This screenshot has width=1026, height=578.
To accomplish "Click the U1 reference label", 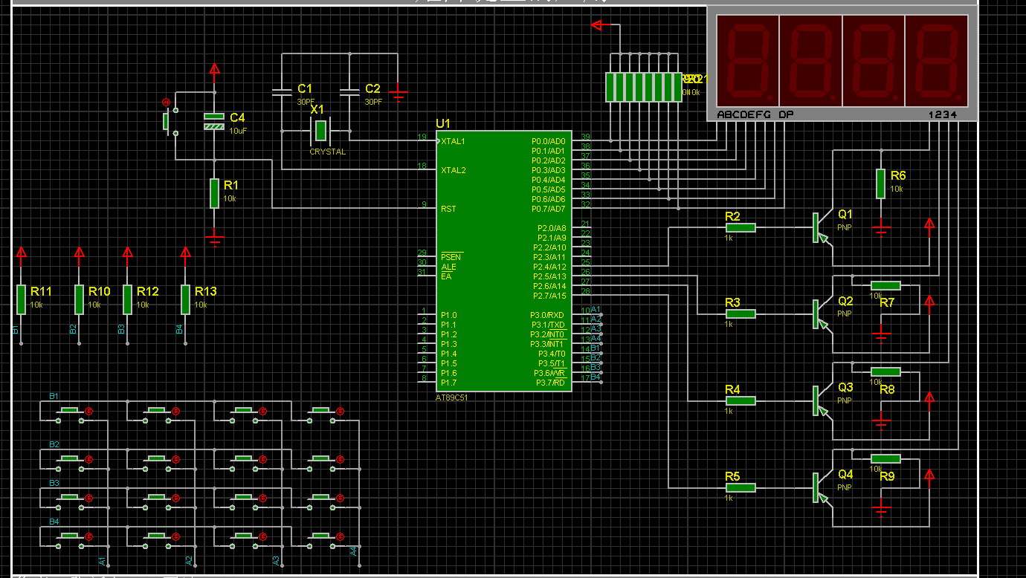I will (x=443, y=123).
